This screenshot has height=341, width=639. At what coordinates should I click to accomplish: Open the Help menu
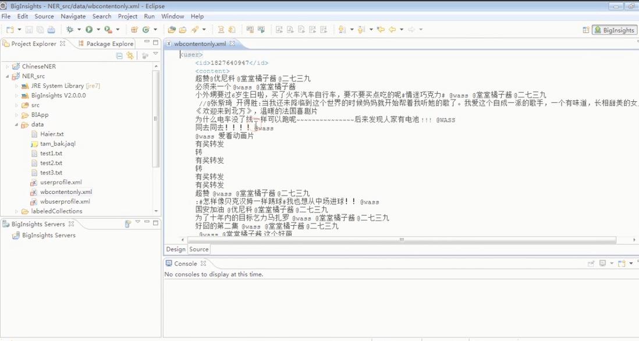(197, 16)
